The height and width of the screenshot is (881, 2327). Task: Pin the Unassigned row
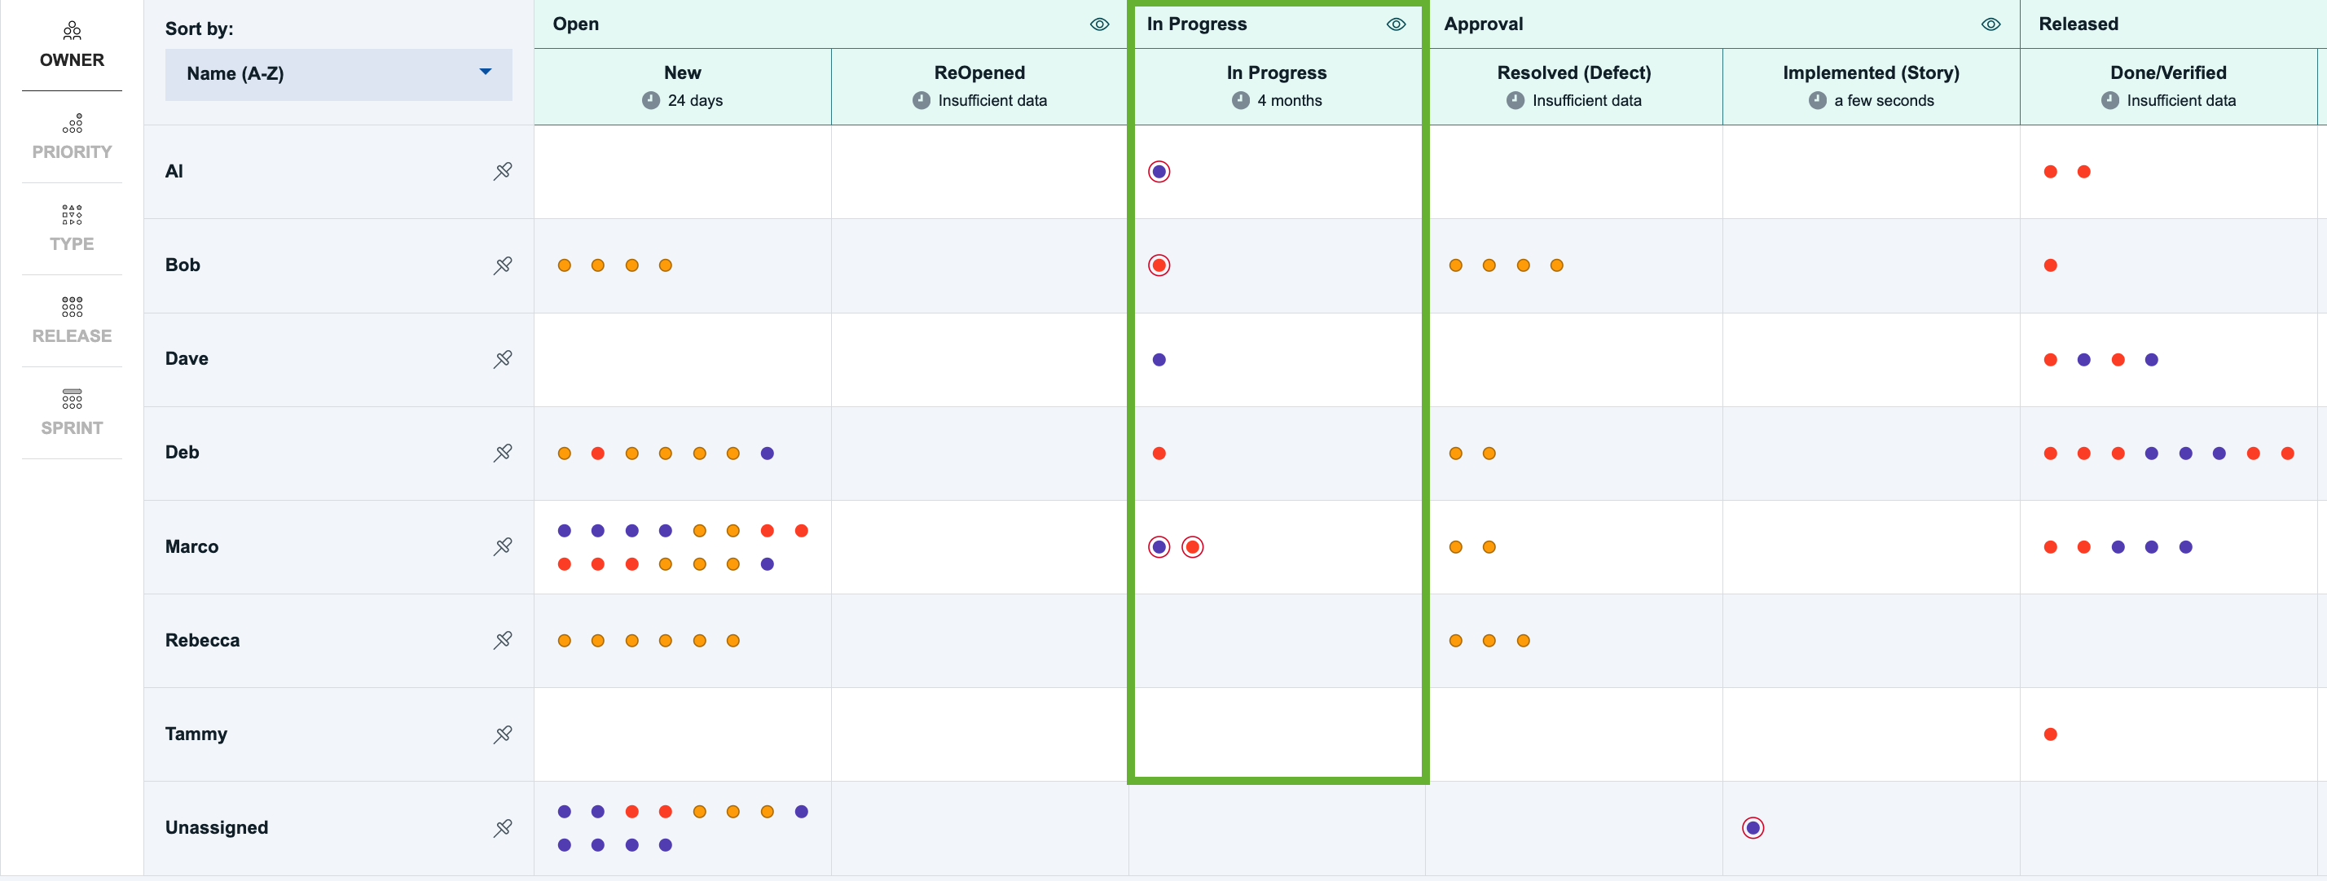[504, 829]
